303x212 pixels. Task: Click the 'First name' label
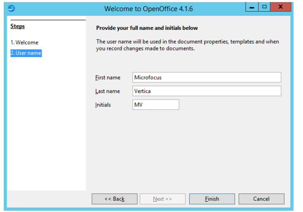(108, 78)
